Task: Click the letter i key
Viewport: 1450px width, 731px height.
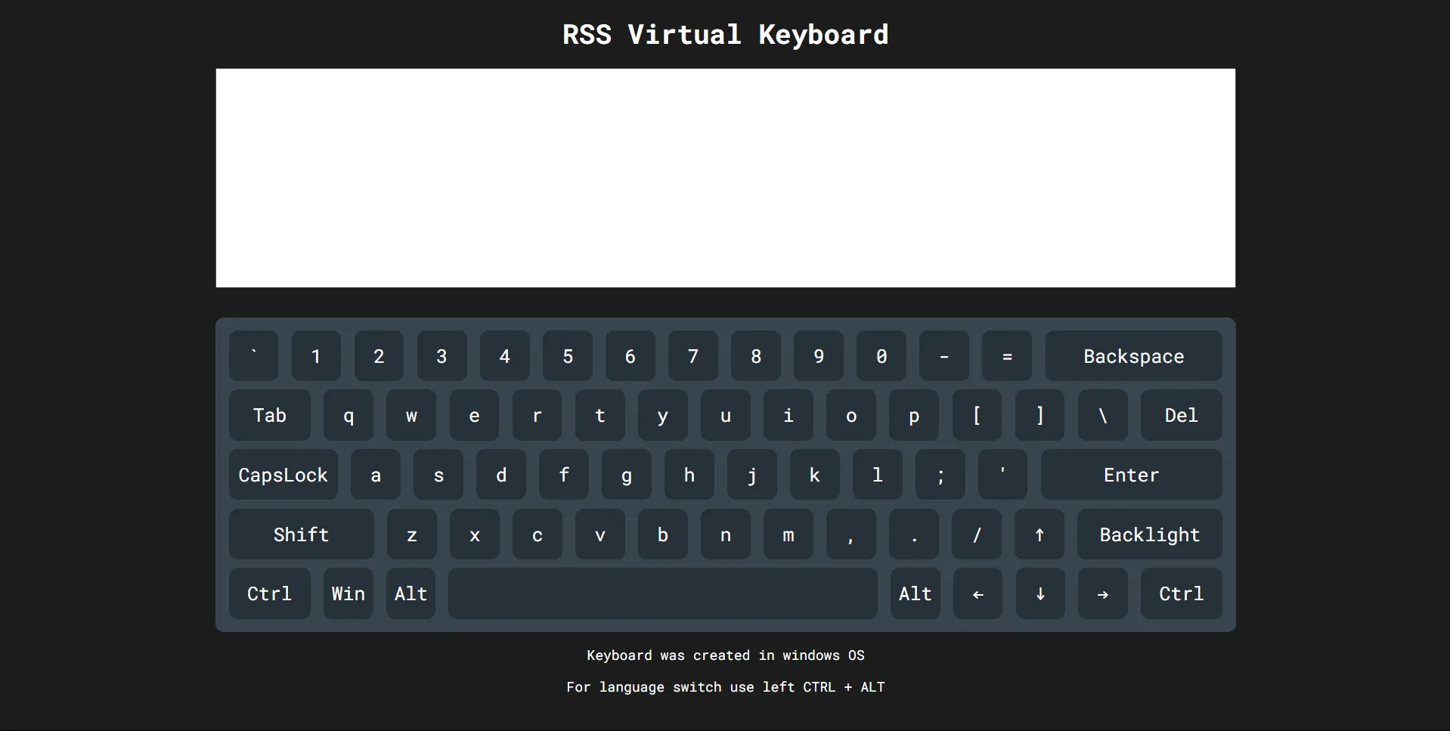Action: pos(789,415)
